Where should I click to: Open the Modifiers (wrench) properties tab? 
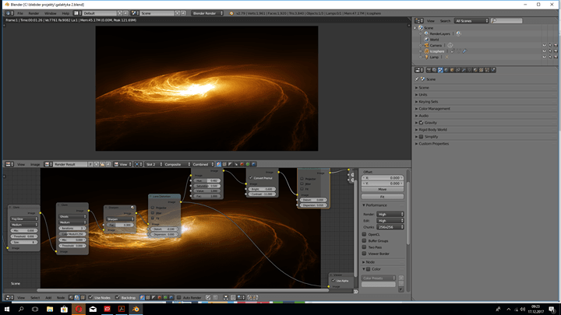[464, 70]
